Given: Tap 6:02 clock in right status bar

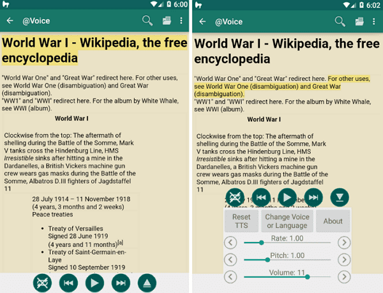Looking at the screenshot, I should click(x=373, y=5).
